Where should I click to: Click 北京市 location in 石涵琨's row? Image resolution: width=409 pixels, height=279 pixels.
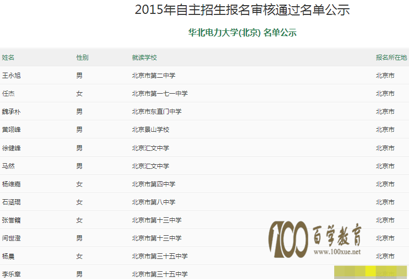385,202
